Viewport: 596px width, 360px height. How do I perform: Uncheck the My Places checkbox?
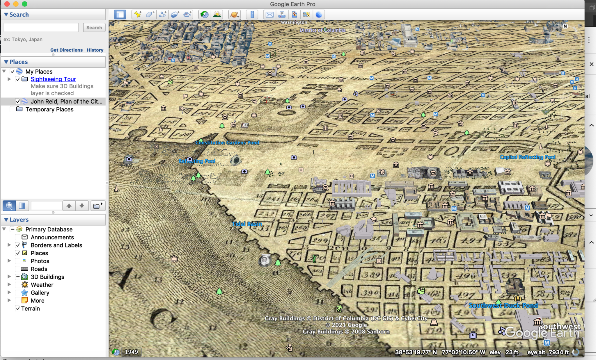click(13, 71)
